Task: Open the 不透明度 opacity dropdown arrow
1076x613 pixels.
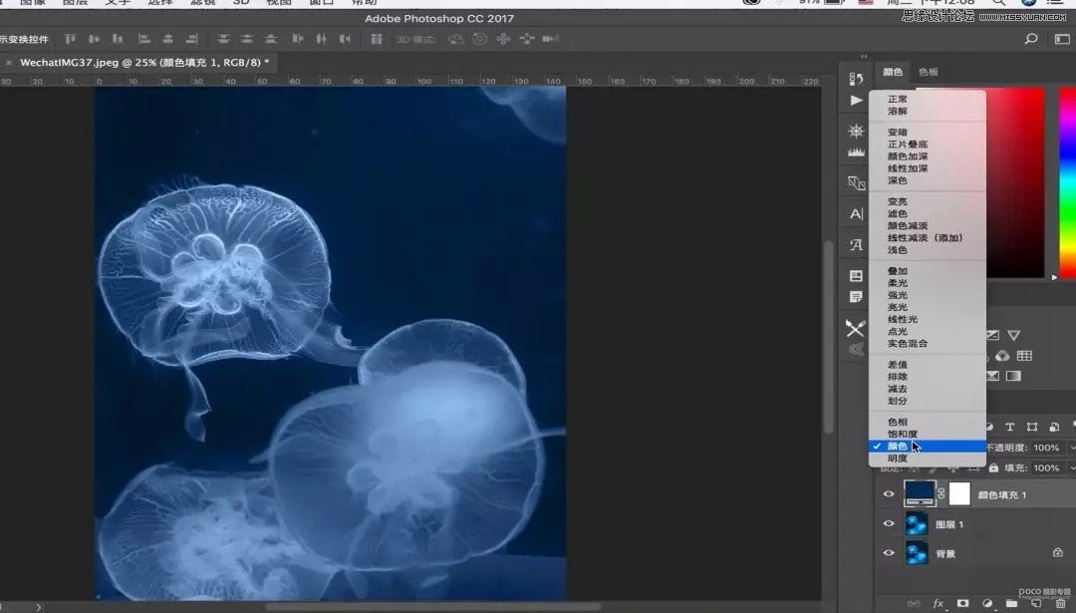Action: pyautogui.click(x=1072, y=448)
